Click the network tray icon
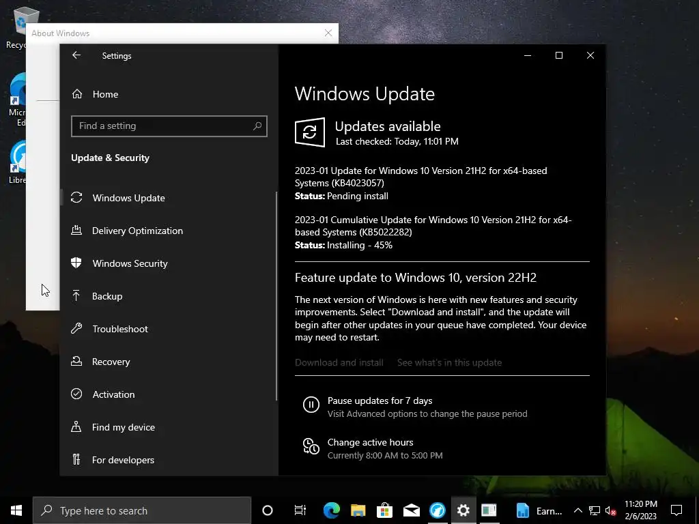Viewport: 699px width, 524px height. [595, 510]
